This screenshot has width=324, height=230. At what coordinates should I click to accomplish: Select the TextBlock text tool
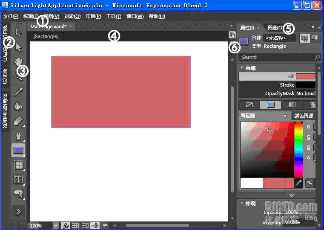(x=18, y=179)
